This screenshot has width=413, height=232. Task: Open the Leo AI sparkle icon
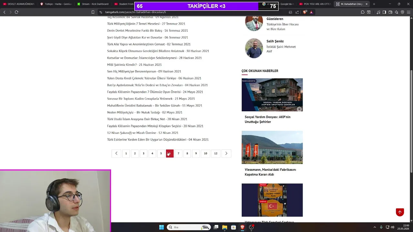point(397,12)
